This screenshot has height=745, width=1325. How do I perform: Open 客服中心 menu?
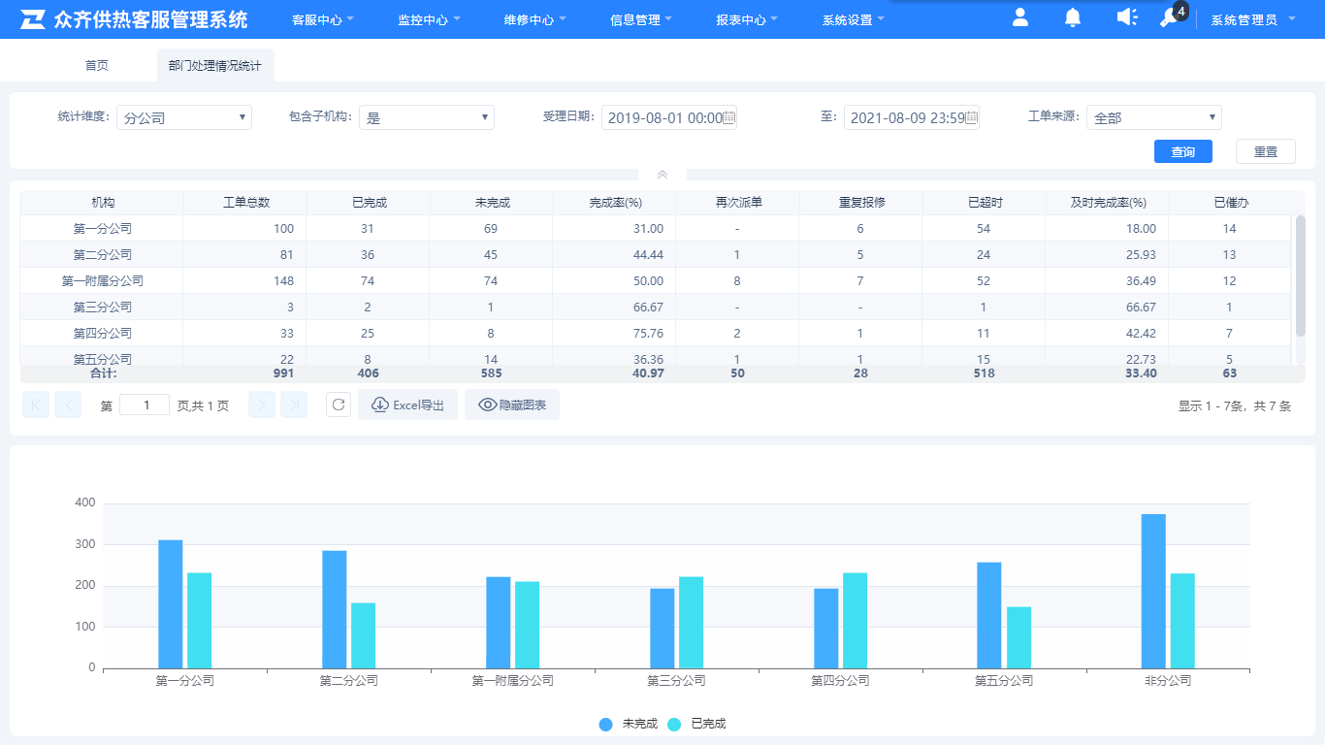tap(323, 19)
